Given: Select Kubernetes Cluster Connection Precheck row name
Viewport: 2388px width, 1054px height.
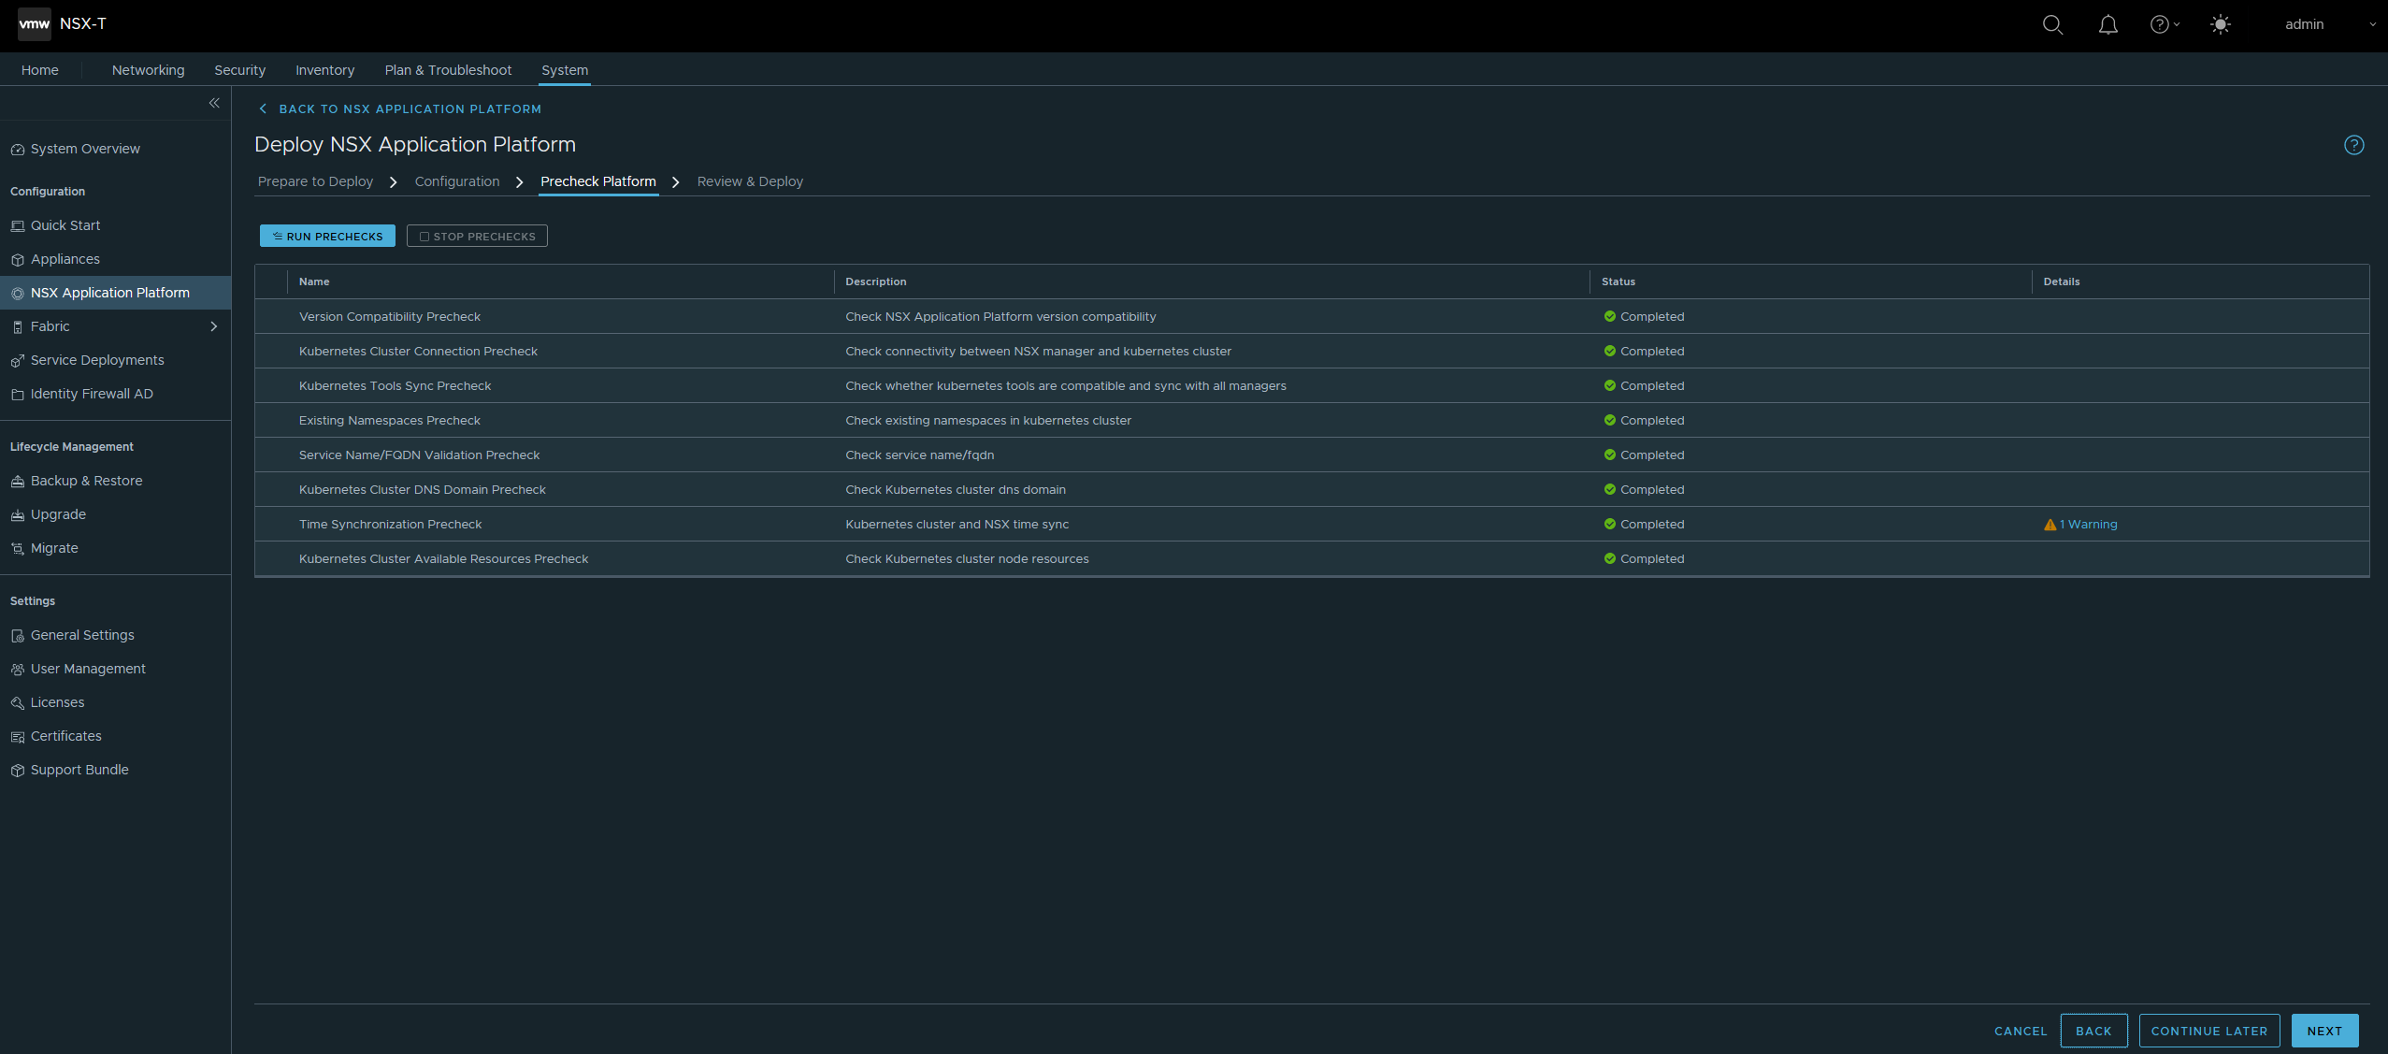Looking at the screenshot, I should point(418,352).
